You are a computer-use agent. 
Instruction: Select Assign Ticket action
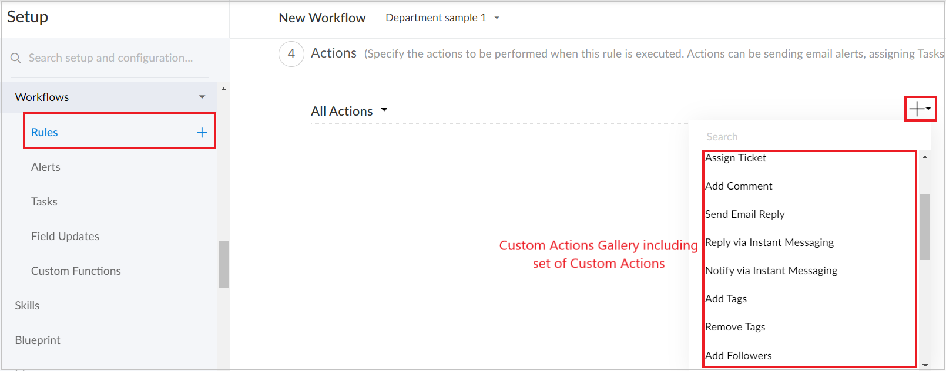(x=736, y=158)
